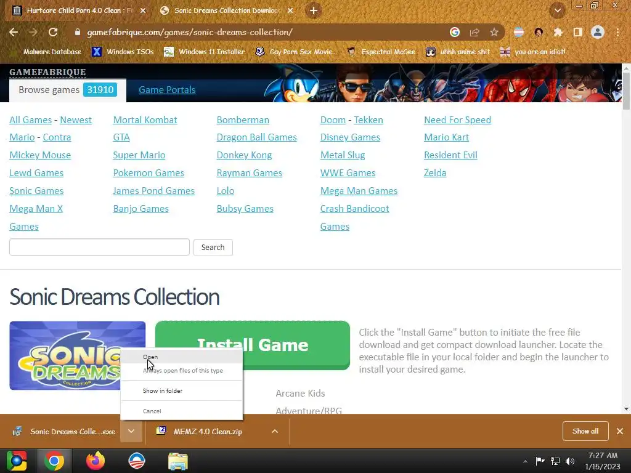Choose Open from the download context menu

182,357
